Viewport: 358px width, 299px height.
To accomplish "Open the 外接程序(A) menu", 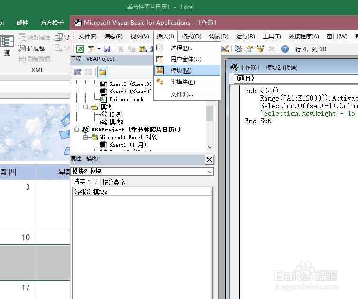I will (303, 37).
